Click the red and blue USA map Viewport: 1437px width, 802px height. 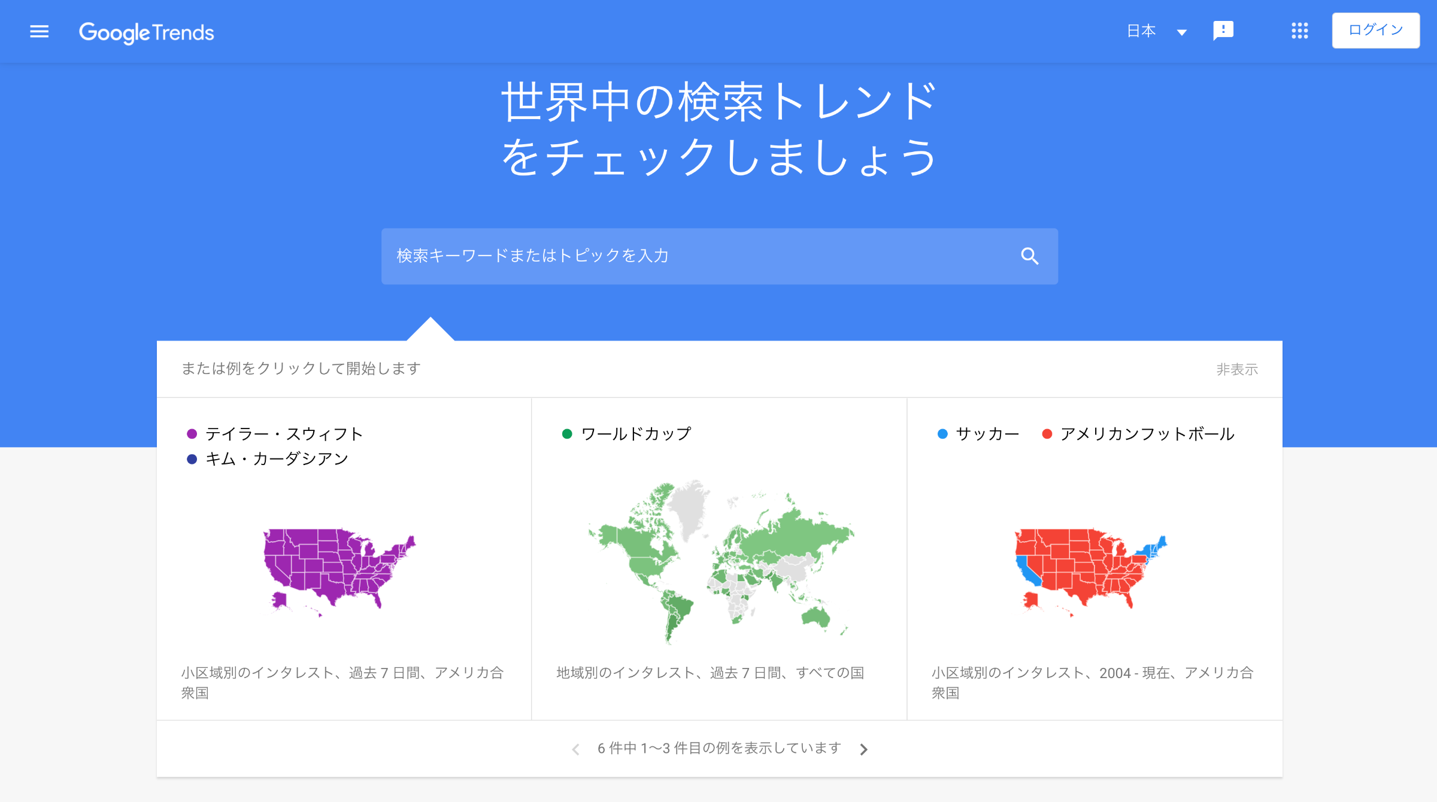click(1091, 572)
